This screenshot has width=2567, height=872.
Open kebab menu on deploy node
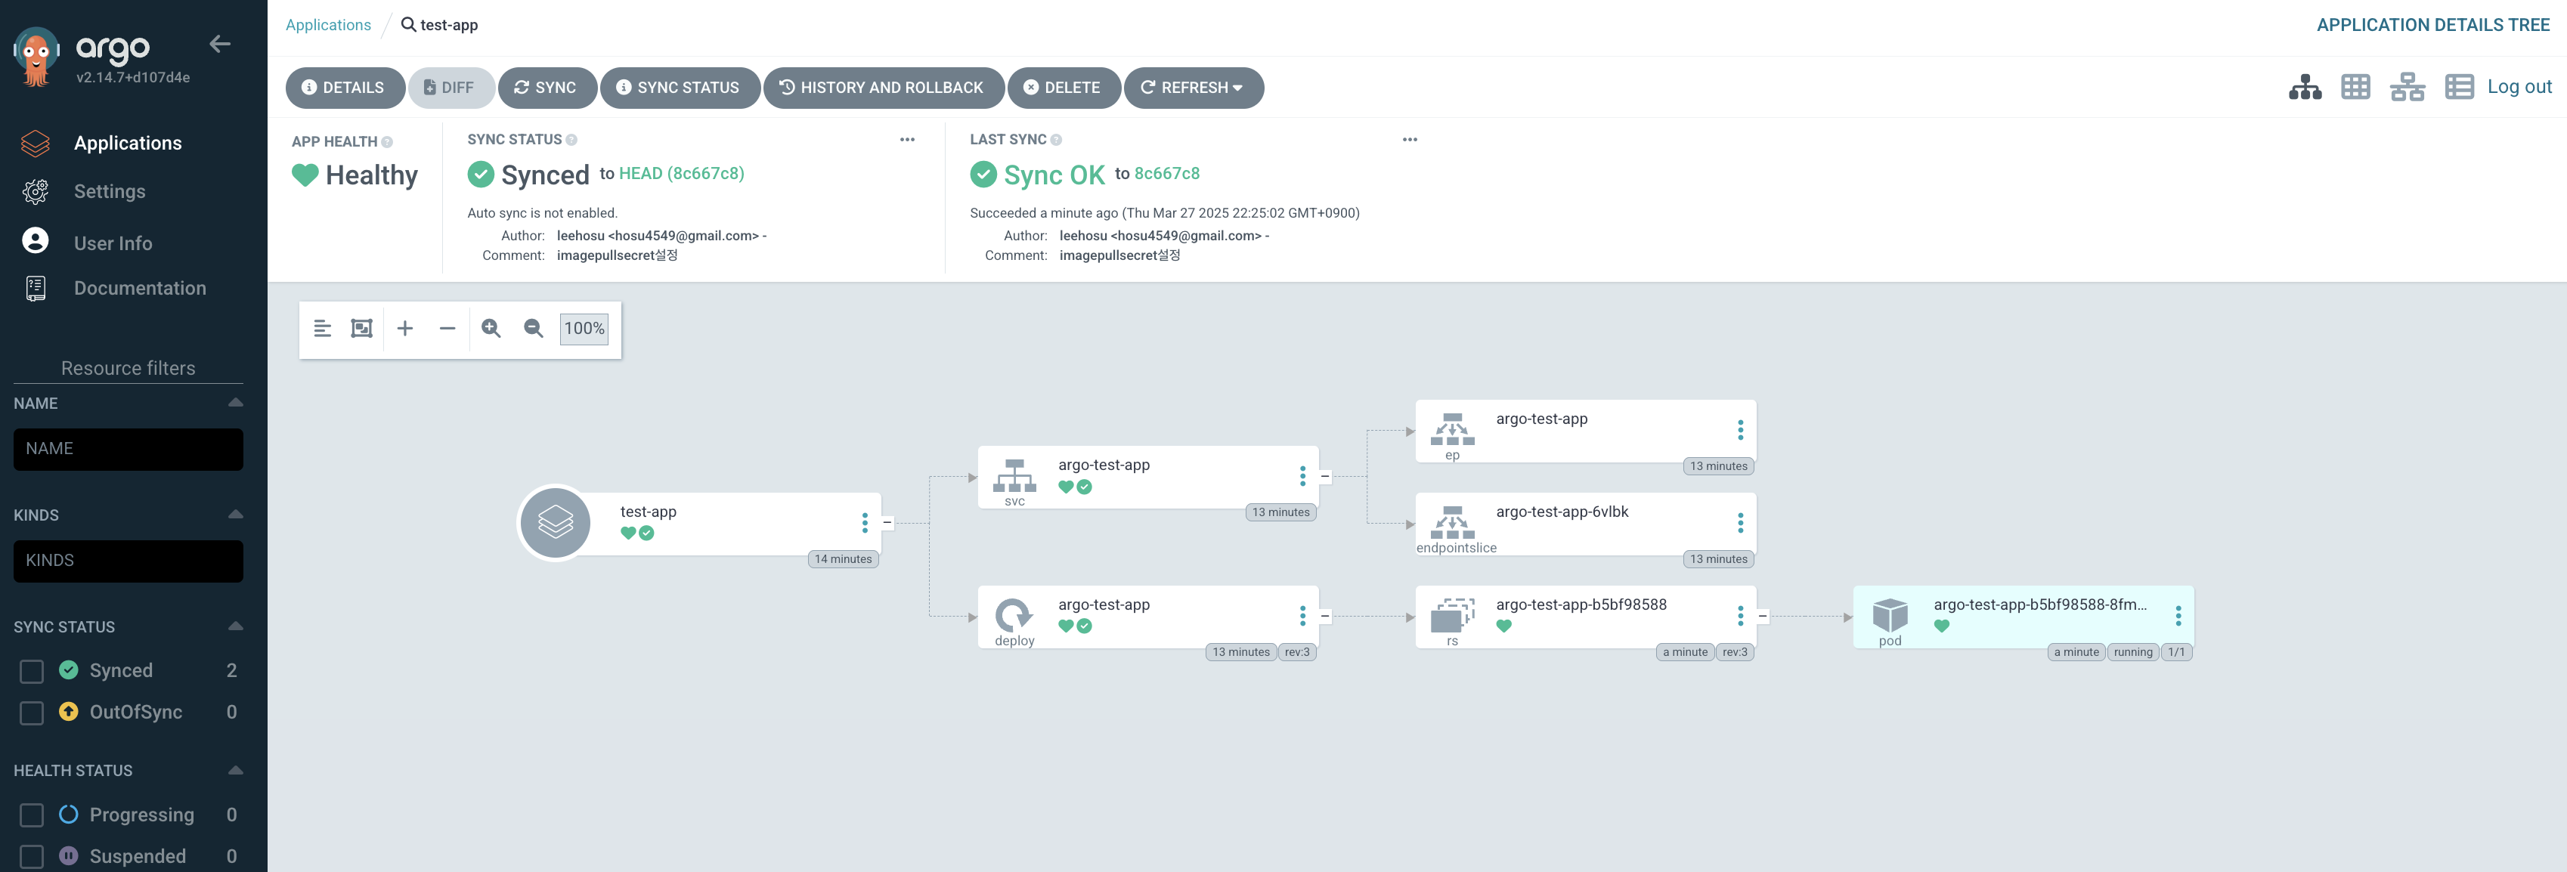tap(1302, 616)
